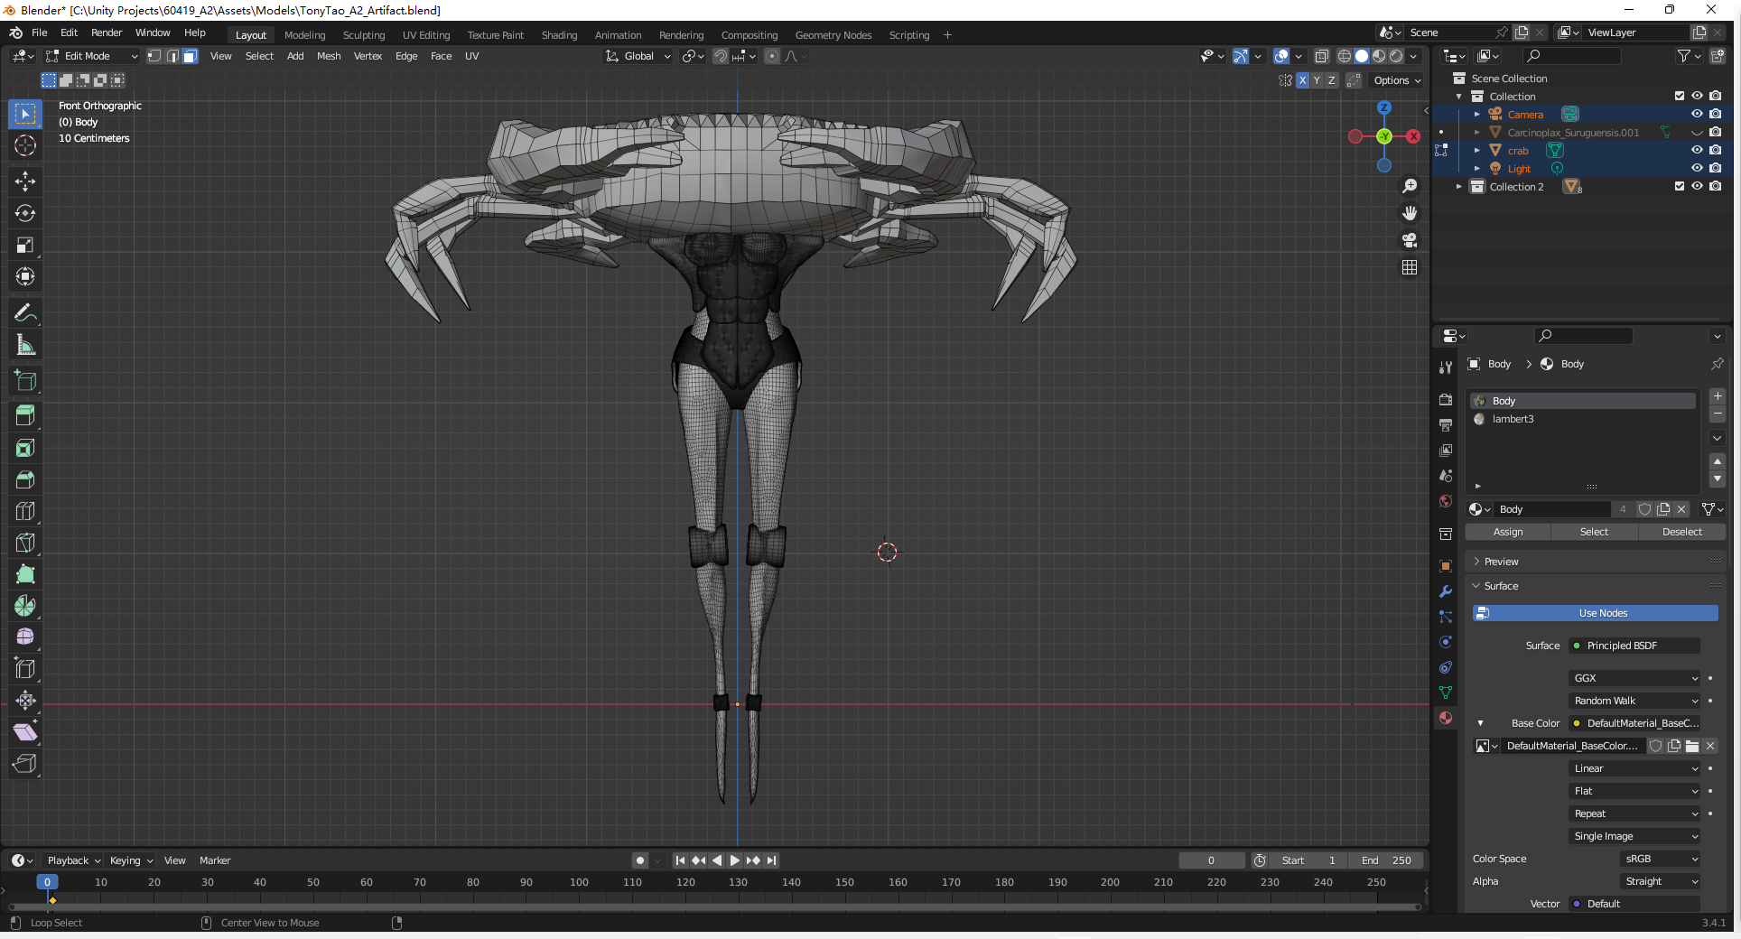Open the Edit Mode dropdown

(92, 56)
